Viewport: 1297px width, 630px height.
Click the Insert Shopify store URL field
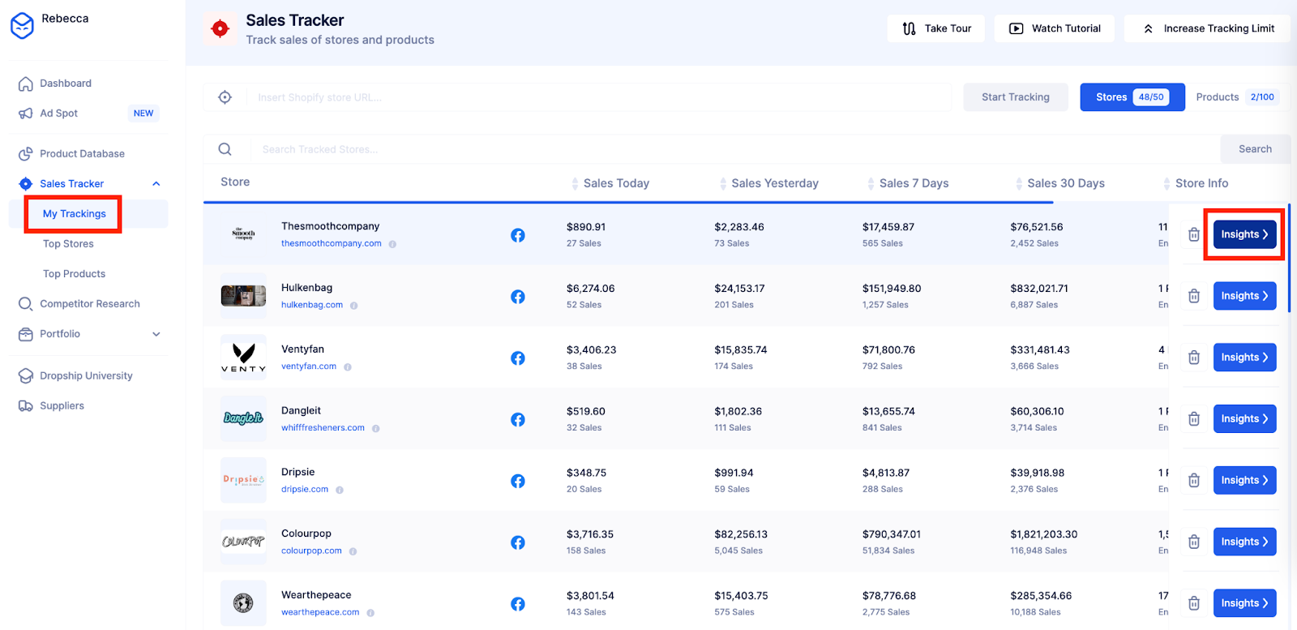(600, 97)
